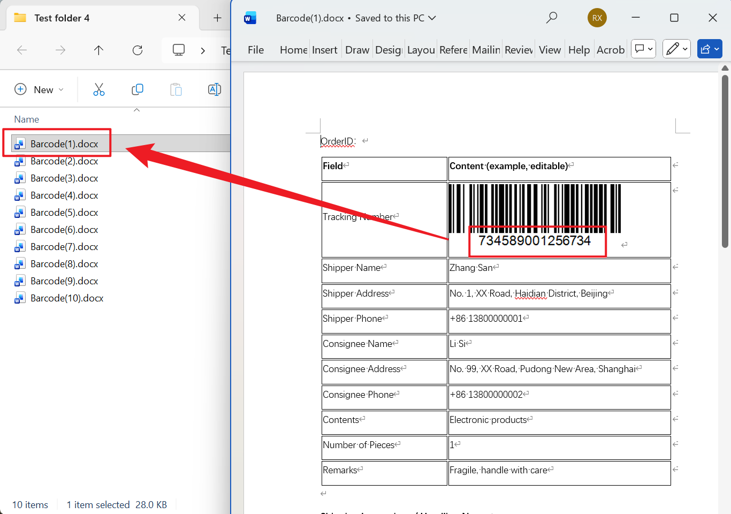Click the Cut scissors icon

(x=99, y=89)
